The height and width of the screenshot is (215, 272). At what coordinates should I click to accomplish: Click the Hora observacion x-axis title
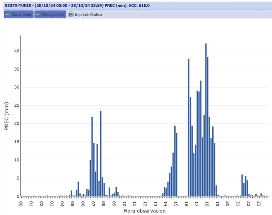(x=145, y=211)
